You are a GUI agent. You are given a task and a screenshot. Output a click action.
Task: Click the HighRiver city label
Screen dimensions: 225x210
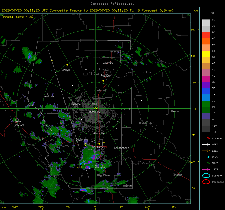pyautogui.click(x=104, y=175)
